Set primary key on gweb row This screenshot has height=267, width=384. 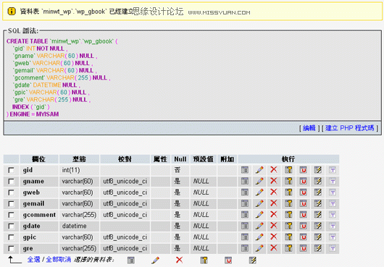[288, 192]
